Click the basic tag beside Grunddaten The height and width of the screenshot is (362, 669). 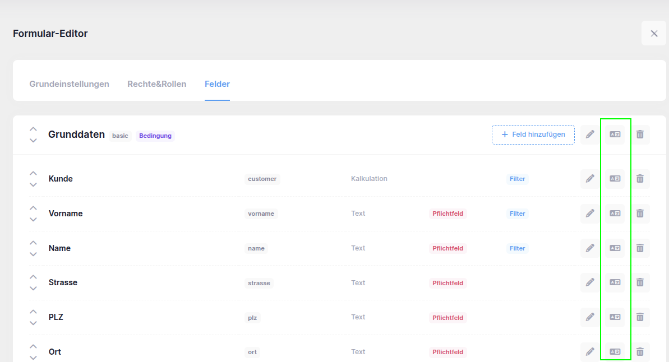[x=120, y=135]
